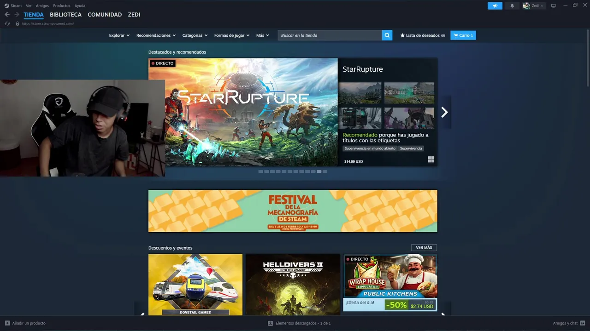Select the highlighted carousel page indicator
Screen dimensions: 590x331
319,171
